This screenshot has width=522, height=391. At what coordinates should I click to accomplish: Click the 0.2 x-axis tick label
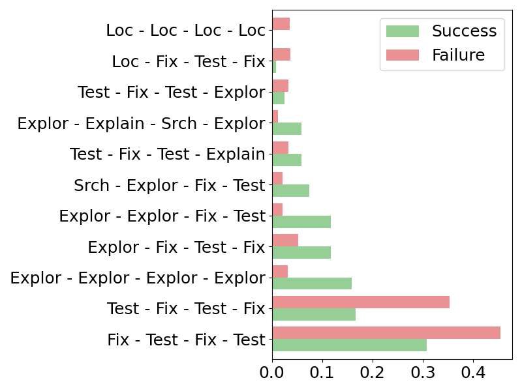(x=373, y=374)
